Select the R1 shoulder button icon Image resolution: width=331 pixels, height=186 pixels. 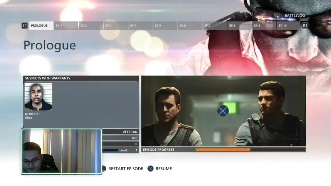pyautogui.click(x=305, y=26)
